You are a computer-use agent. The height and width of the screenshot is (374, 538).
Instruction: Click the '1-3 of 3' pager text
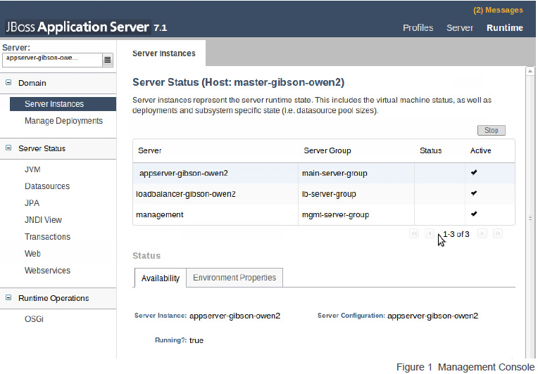[456, 234]
